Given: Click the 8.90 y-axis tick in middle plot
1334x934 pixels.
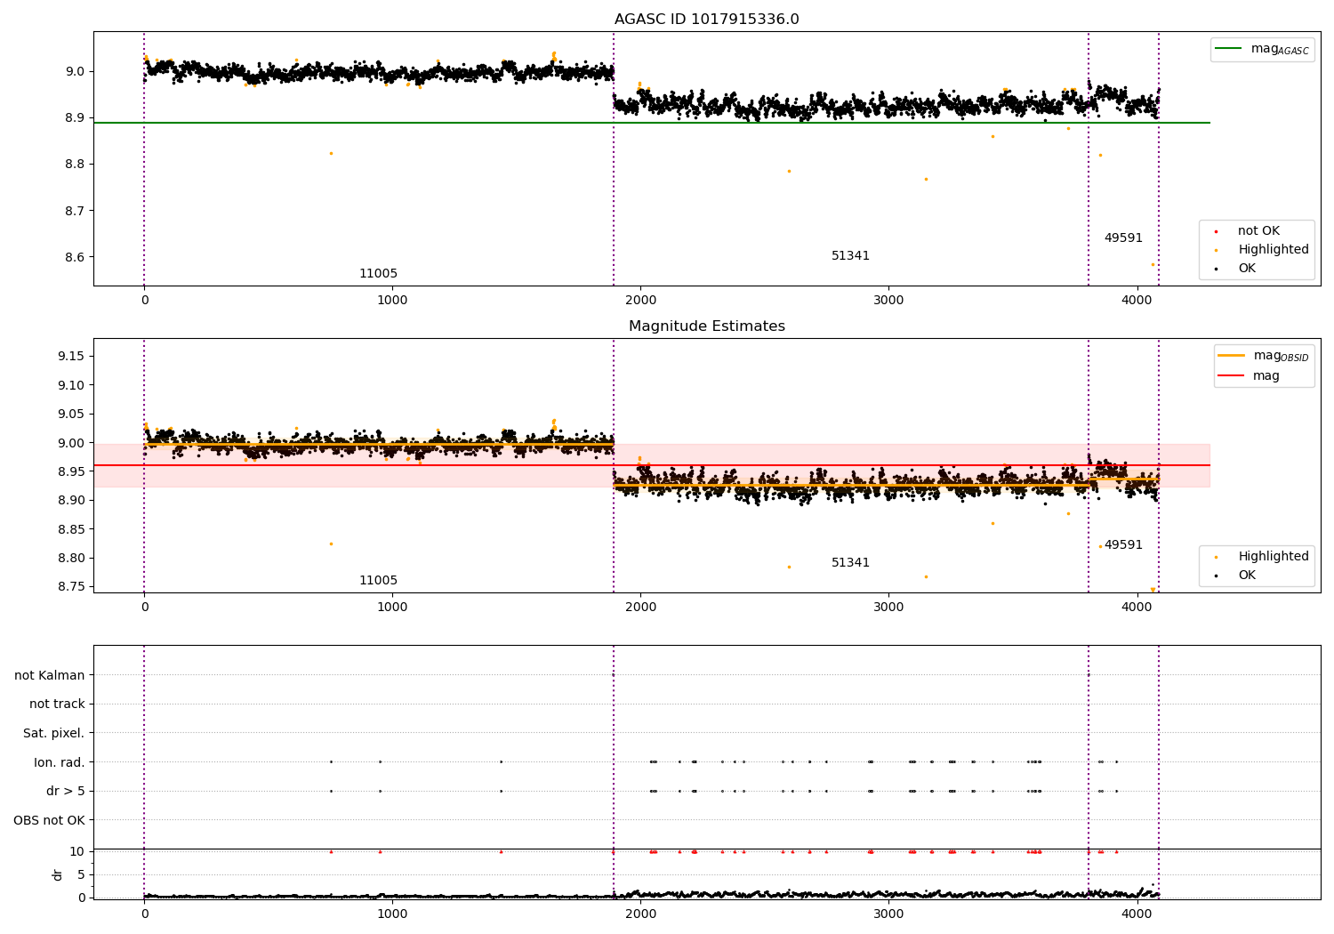Looking at the screenshot, I should (x=71, y=500).
